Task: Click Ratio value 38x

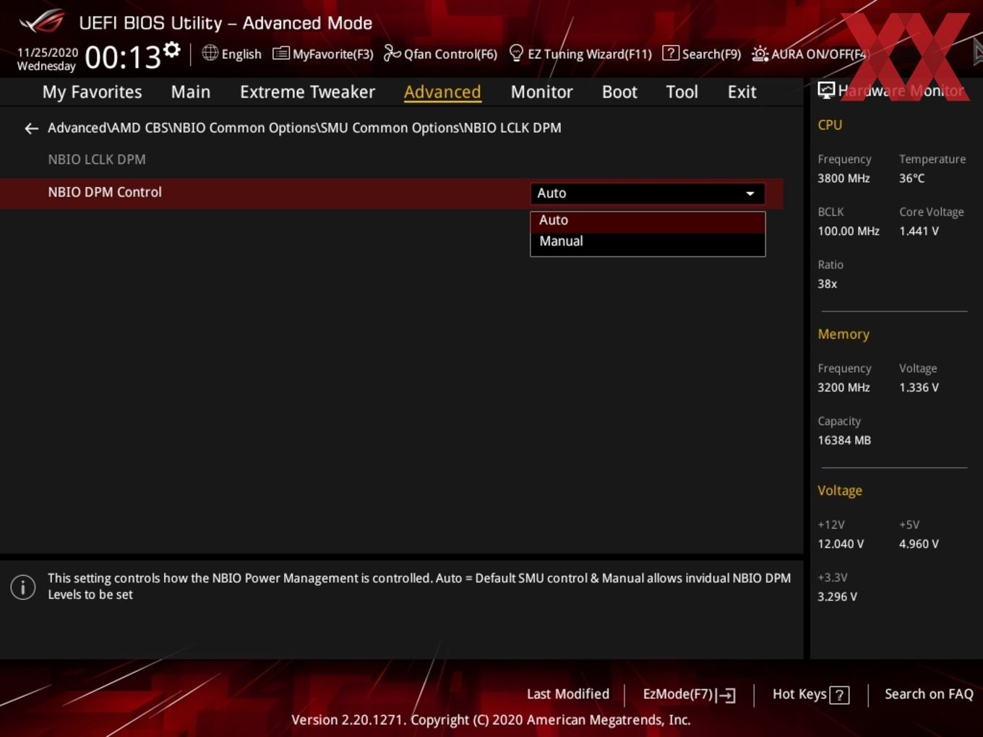Action: pyautogui.click(x=827, y=284)
